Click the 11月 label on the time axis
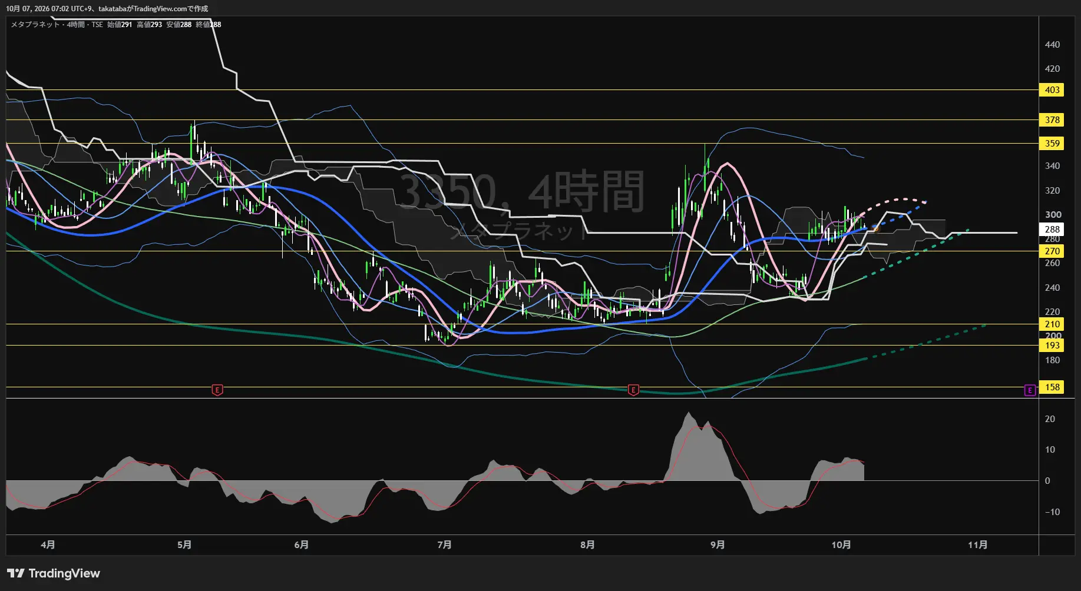1081x591 pixels. (x=978, y=545)
